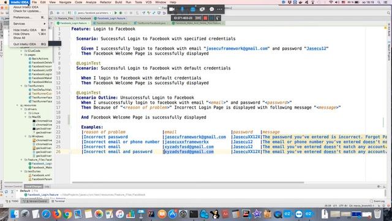Collapse the Windows folder
The image size is (392, 221).
click(26, 136)
